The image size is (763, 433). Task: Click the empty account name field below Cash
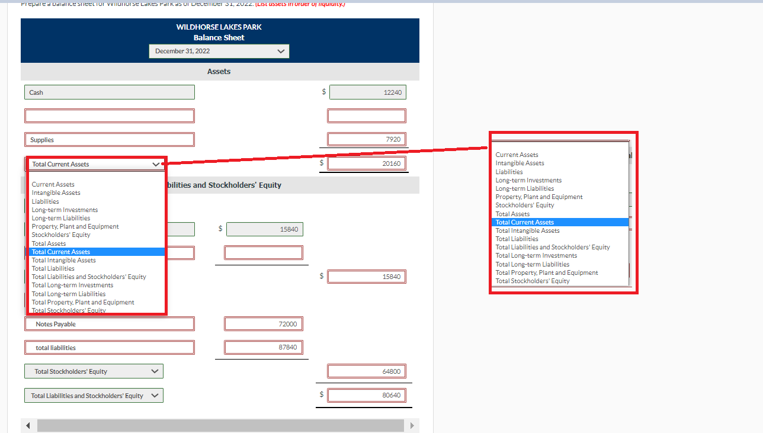[x=110, y=116]
